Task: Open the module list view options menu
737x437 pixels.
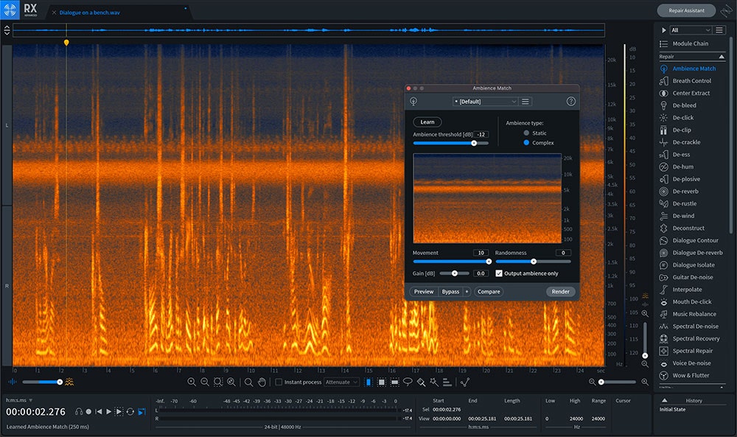Action: point(719,30)
